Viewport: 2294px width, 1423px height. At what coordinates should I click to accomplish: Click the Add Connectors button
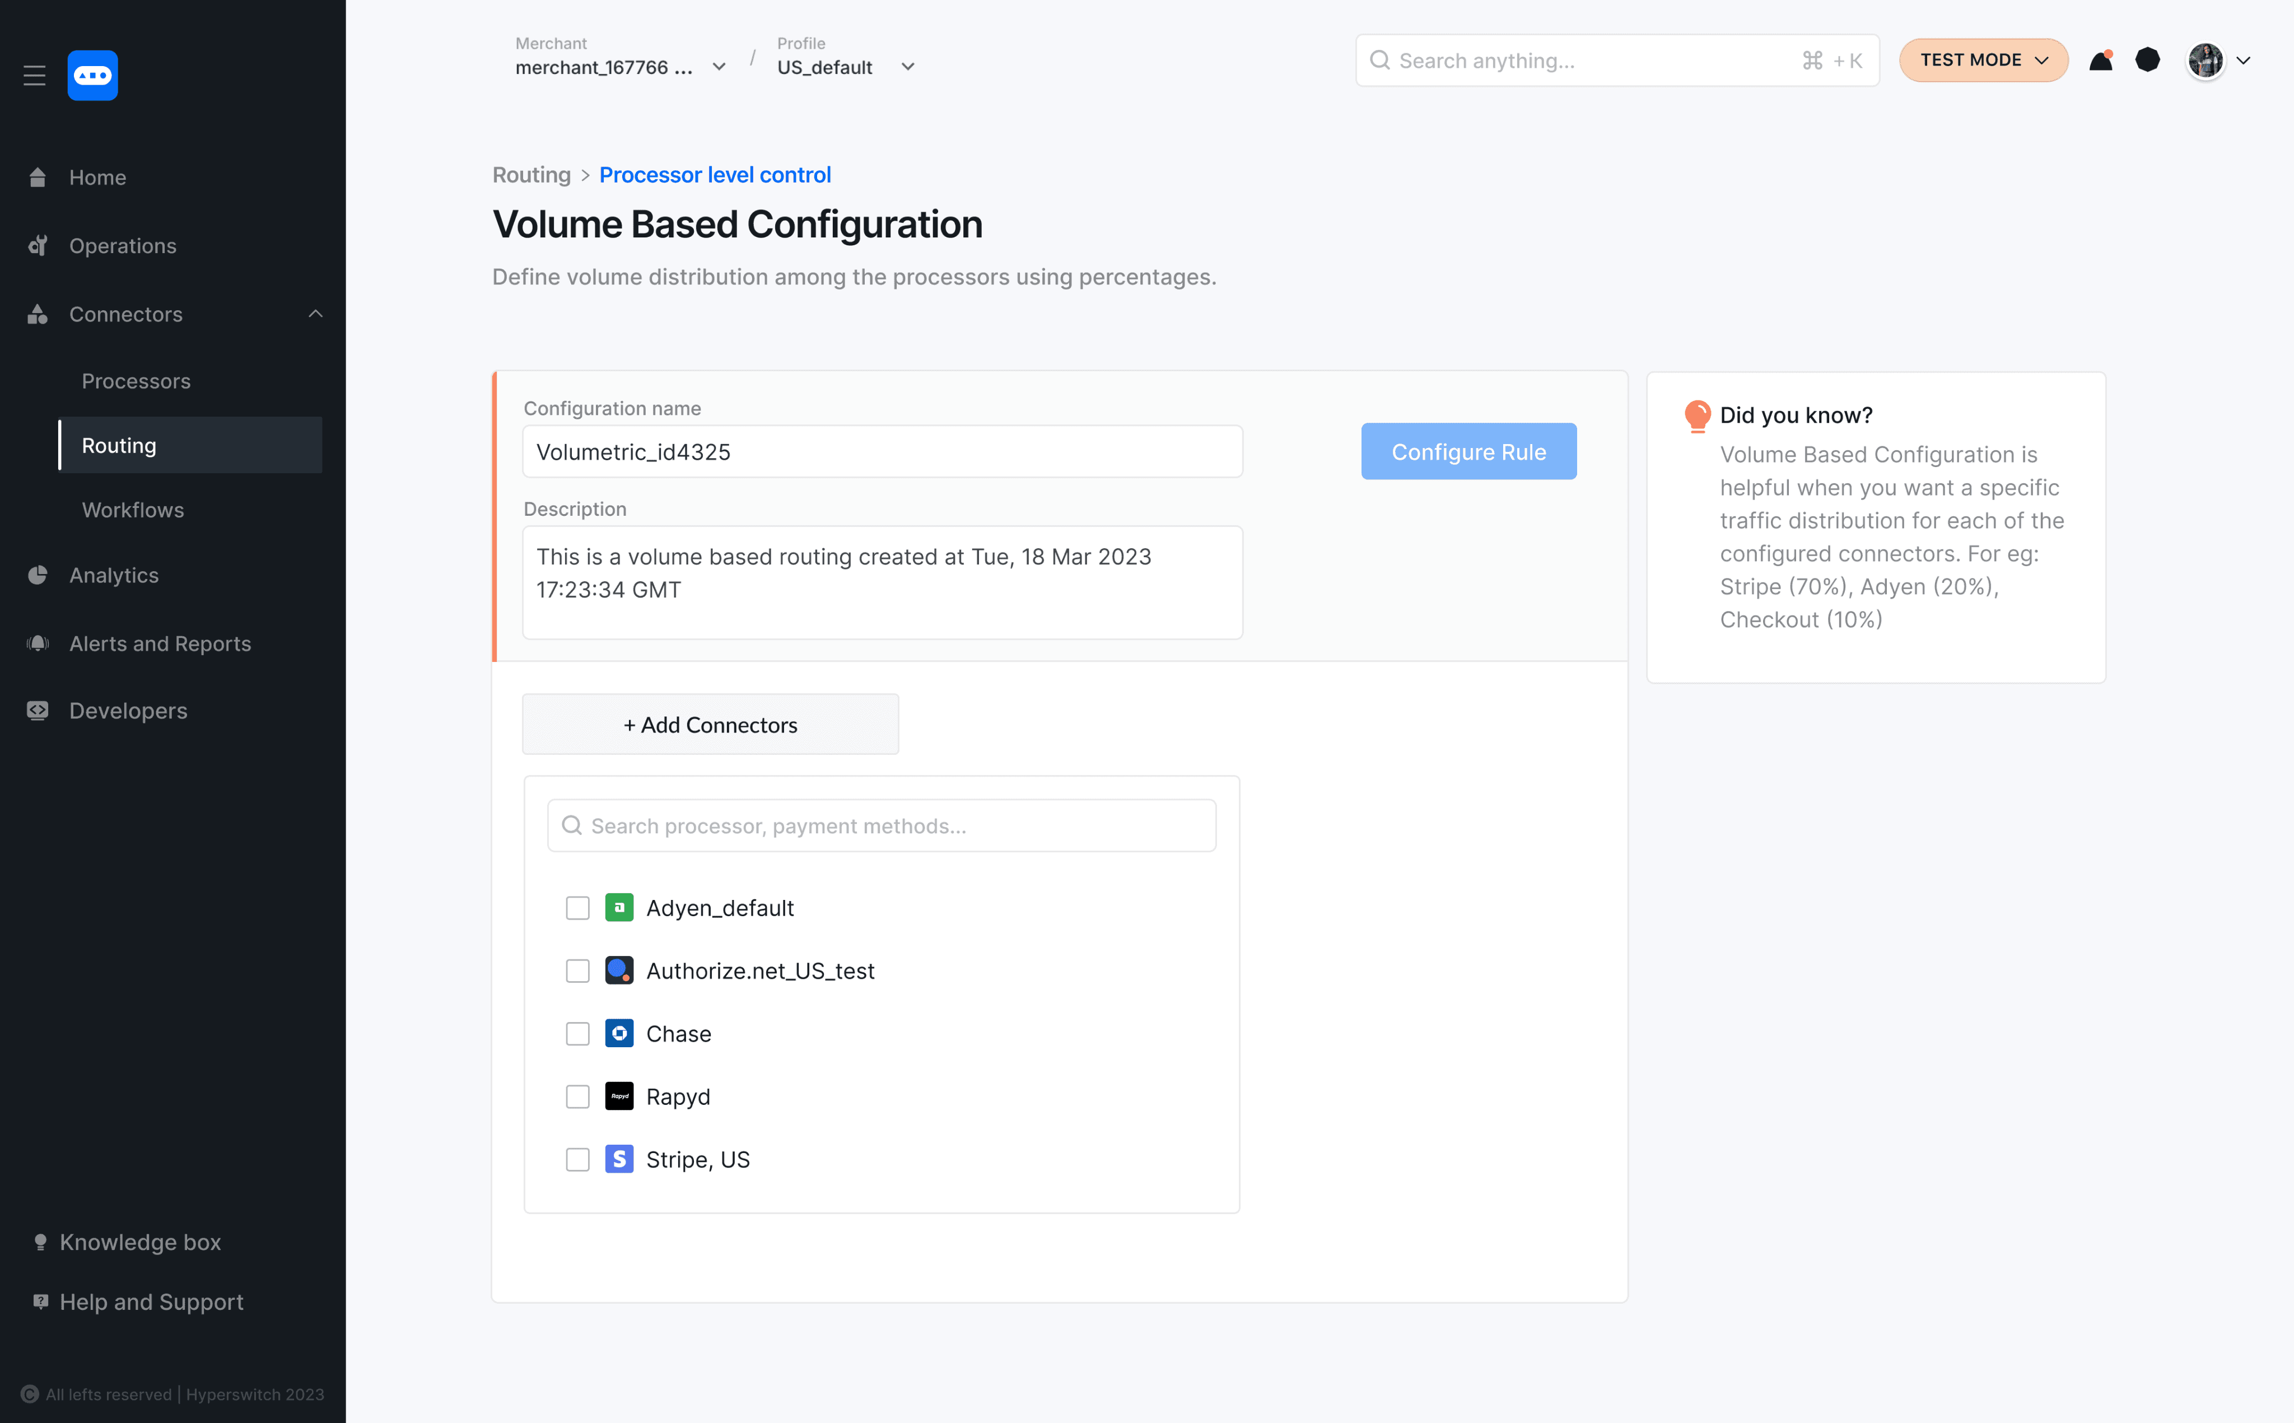pyautogui.click(x=710, y=724)
